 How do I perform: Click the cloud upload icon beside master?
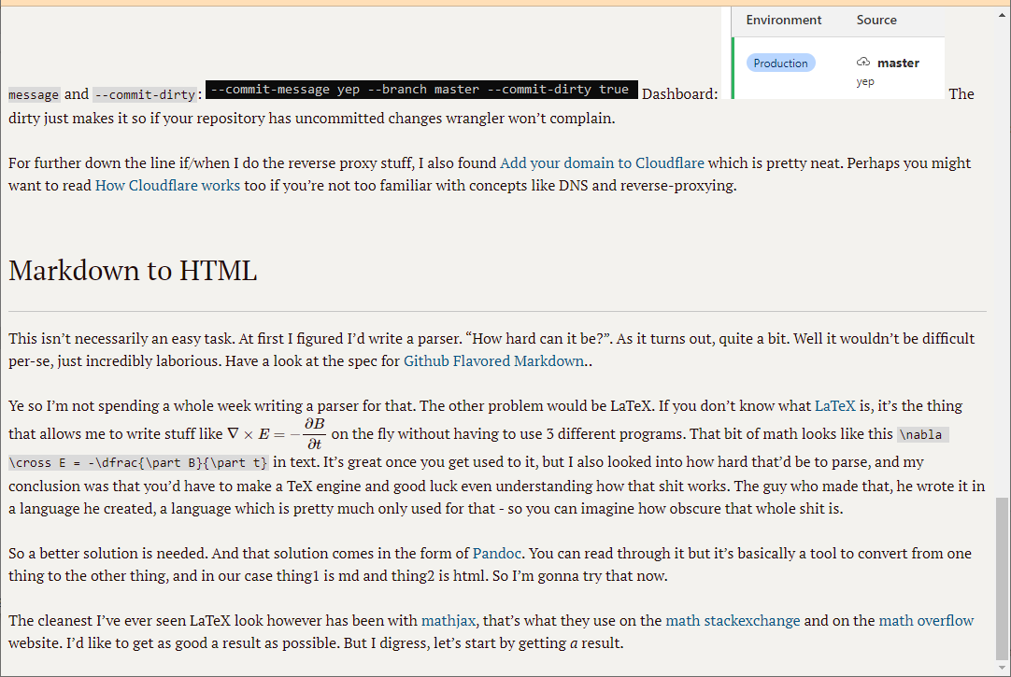[862, 63]
